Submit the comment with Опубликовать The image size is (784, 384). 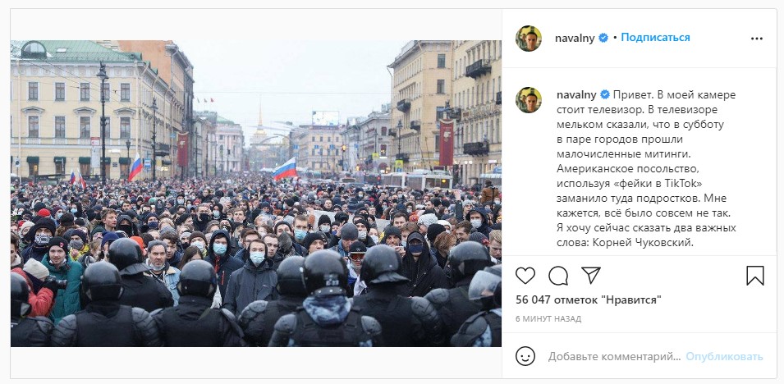[724, 356]
